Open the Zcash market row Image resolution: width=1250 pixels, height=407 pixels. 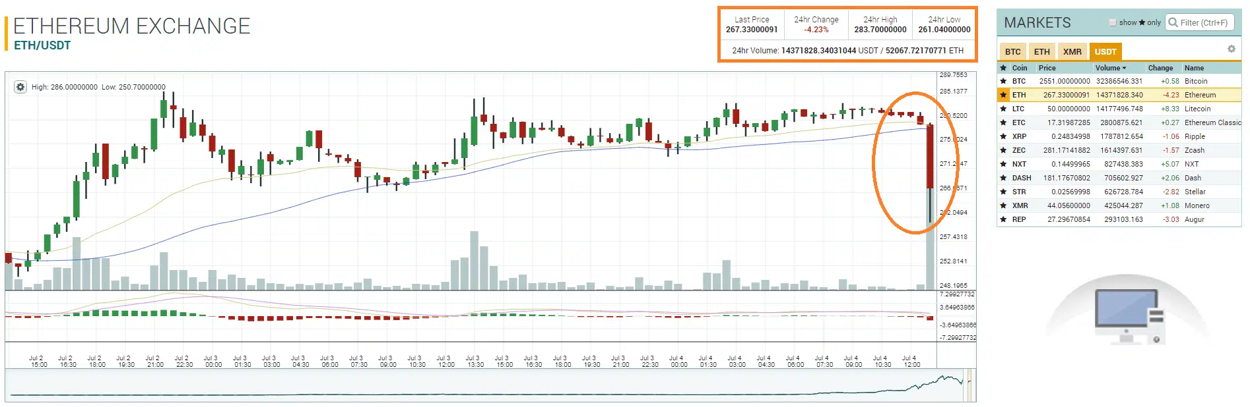pyautogui.click(x=1119, y=150)
